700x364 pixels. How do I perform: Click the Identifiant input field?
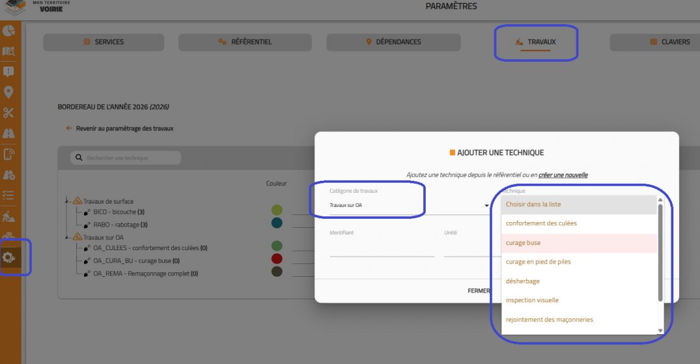(x=382, y=249)
